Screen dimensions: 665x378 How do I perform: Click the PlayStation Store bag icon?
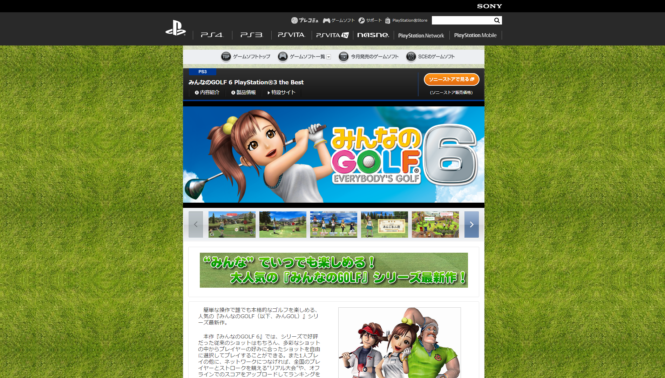[x=387, y=20]
